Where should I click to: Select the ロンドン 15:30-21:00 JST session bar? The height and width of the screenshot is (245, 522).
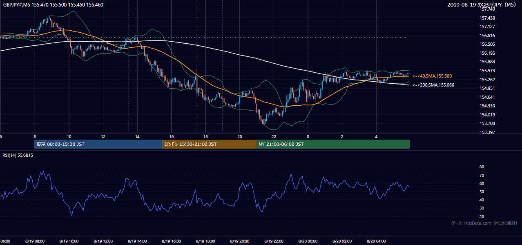pyautogui.click(x=209, y=144)
